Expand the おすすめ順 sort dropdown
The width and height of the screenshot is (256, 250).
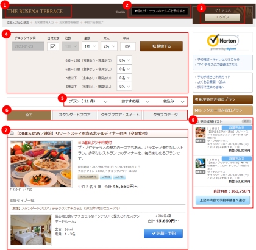[x=135, y=101]
